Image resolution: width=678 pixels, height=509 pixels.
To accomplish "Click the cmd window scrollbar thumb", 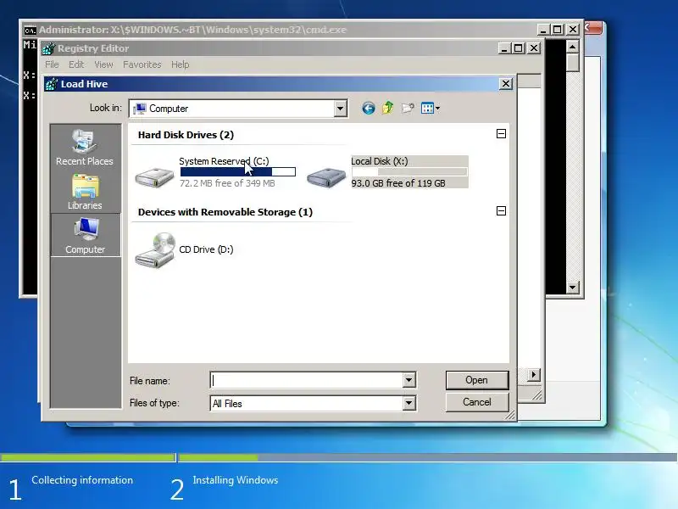I will pos(573,62).
